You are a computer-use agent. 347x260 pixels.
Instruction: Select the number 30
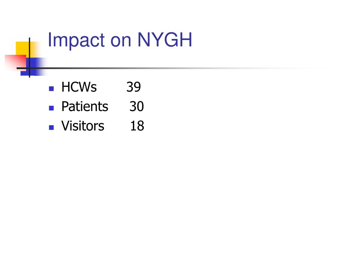[x=137, y=106]
